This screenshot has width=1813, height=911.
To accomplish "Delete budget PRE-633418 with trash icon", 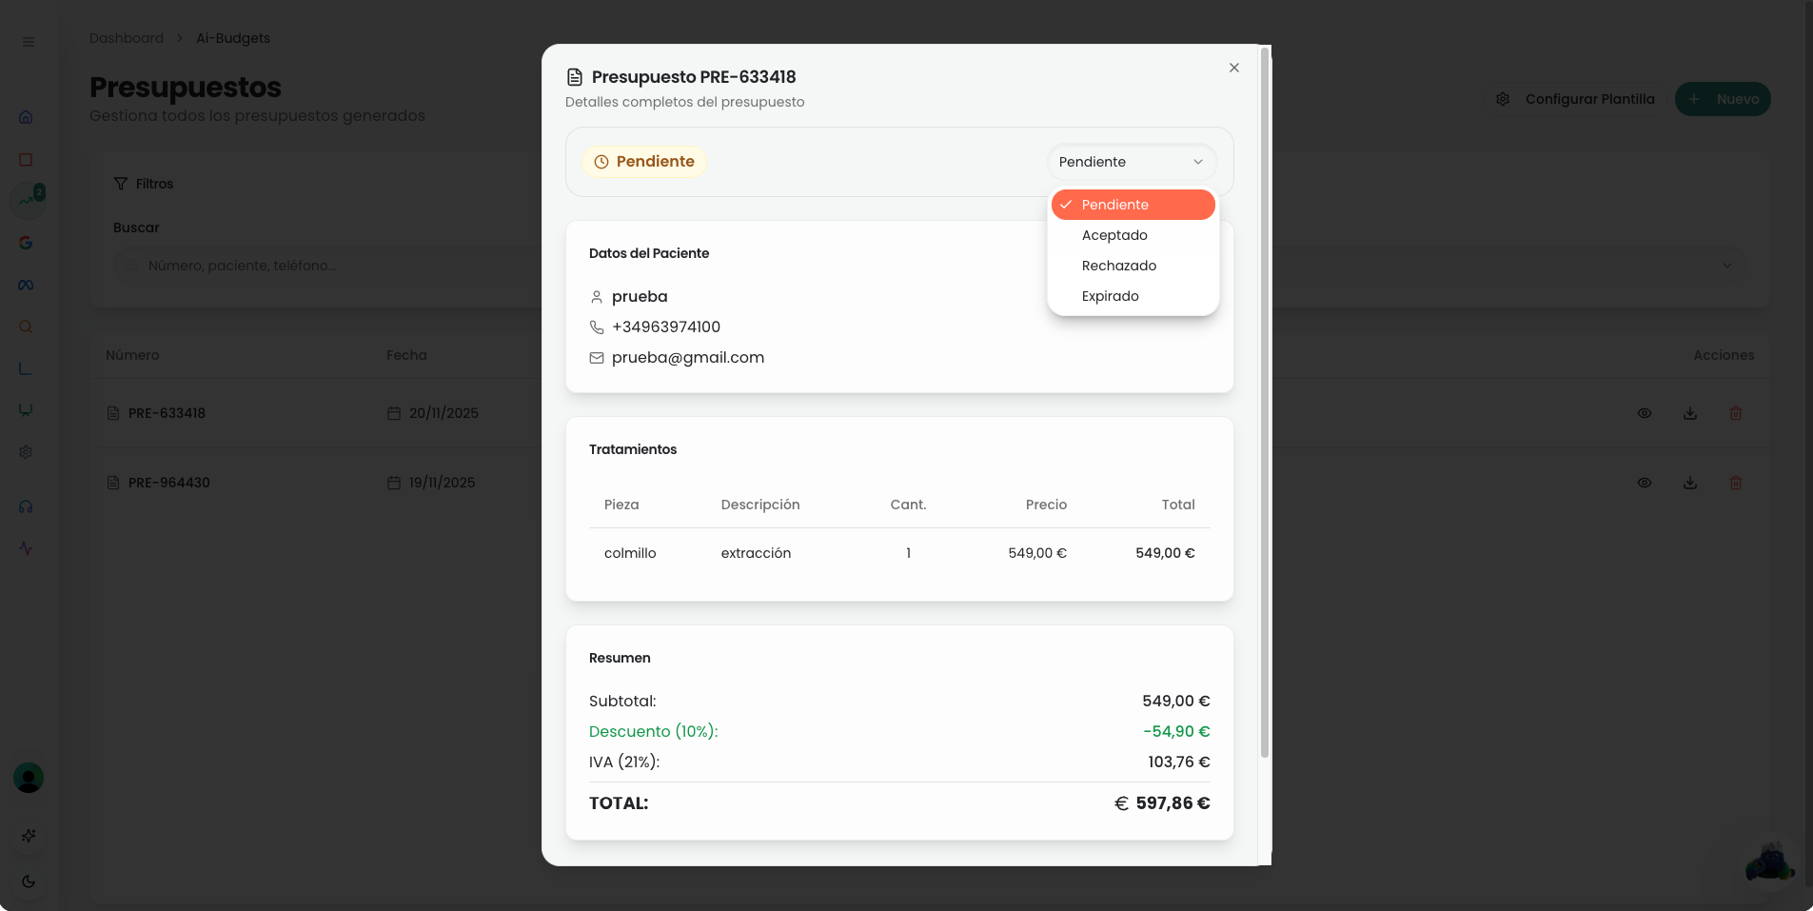I will coord(1736,413).
